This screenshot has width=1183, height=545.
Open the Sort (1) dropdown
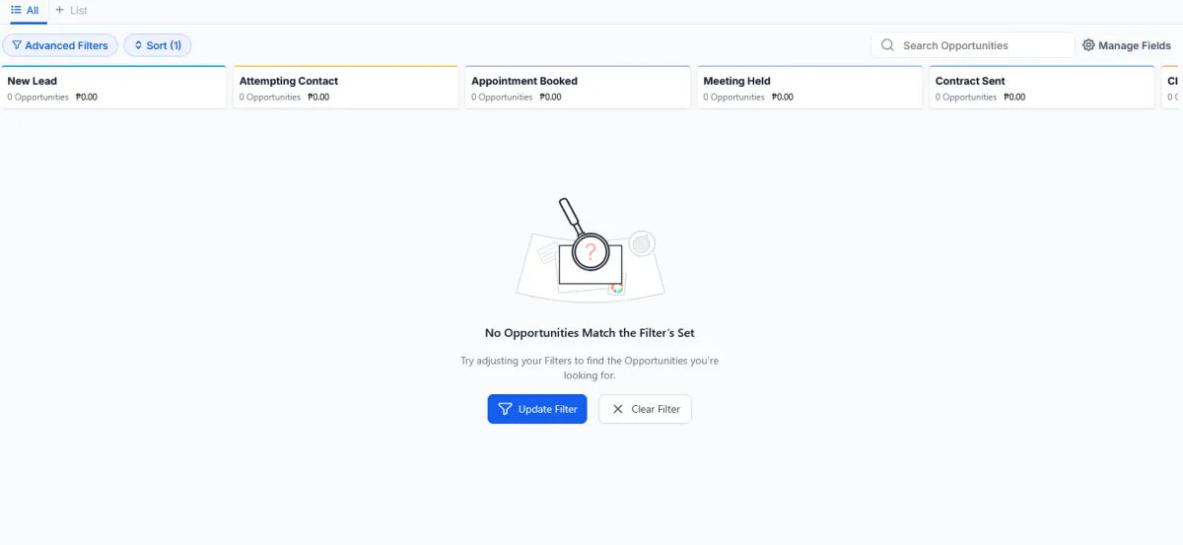158,45
